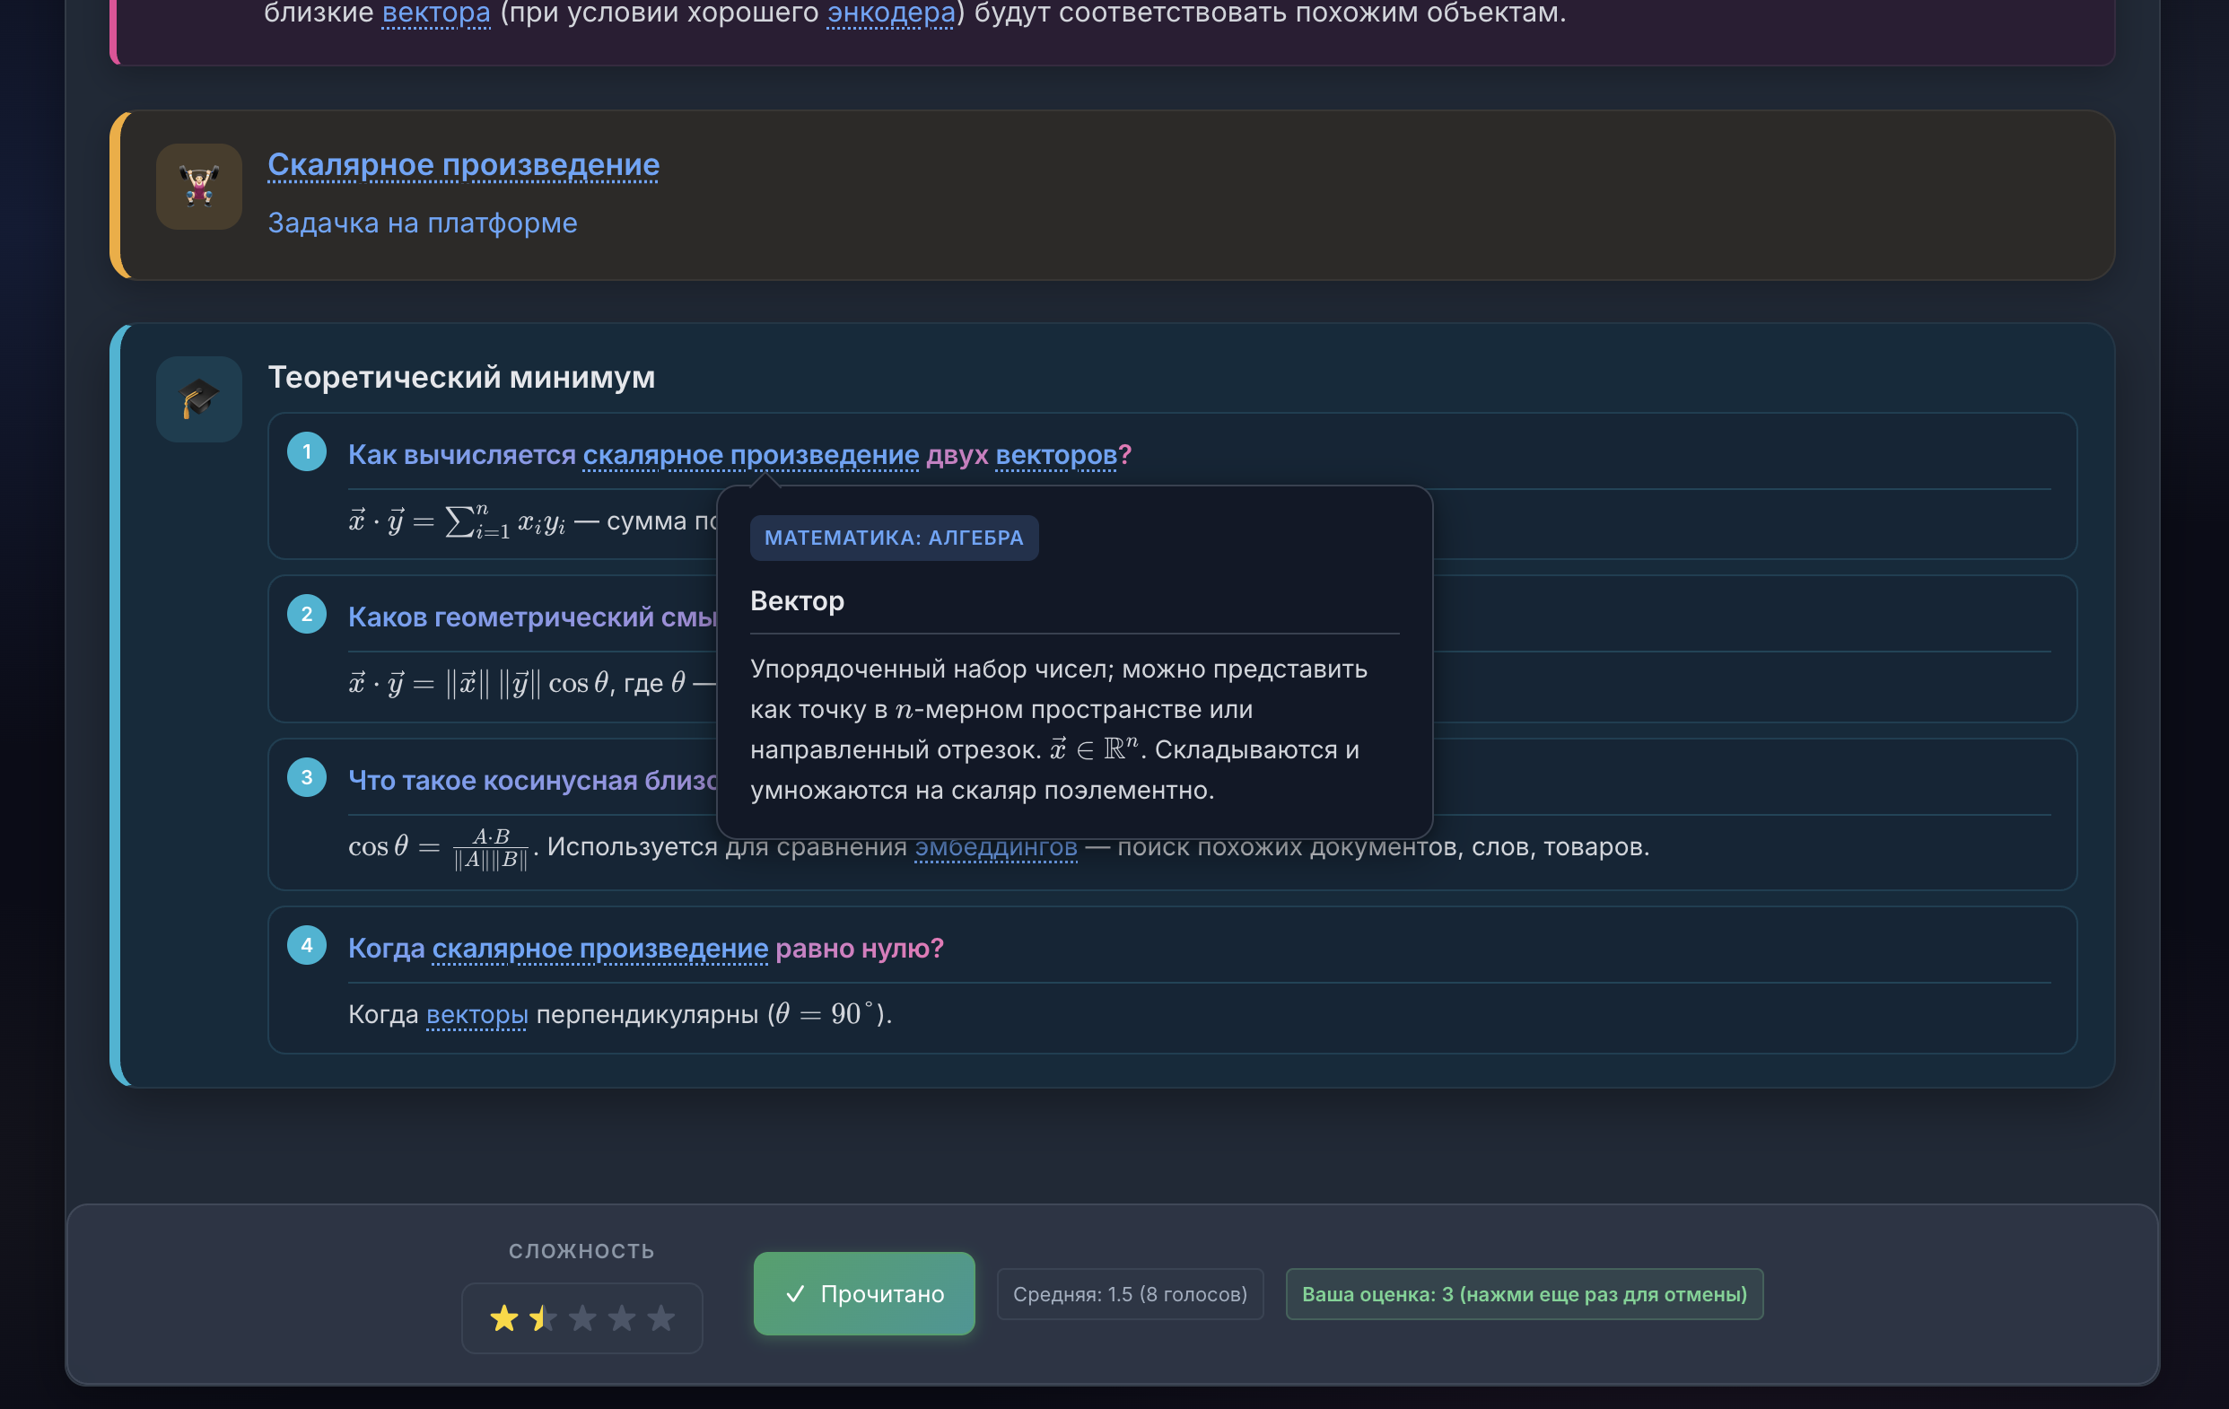The width and height of the screenshot is (2229, 1409).
Task: Click the weightlifter task icon
Action: coord(199,186)
